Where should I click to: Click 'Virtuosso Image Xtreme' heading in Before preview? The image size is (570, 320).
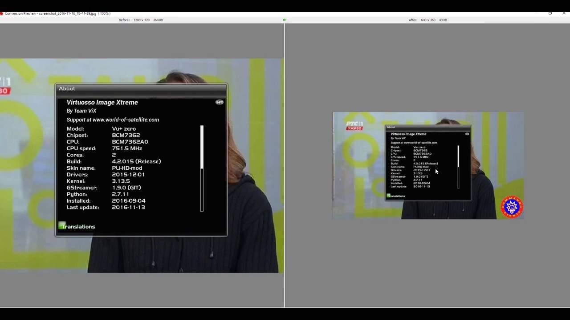click(x=102, y=102)
